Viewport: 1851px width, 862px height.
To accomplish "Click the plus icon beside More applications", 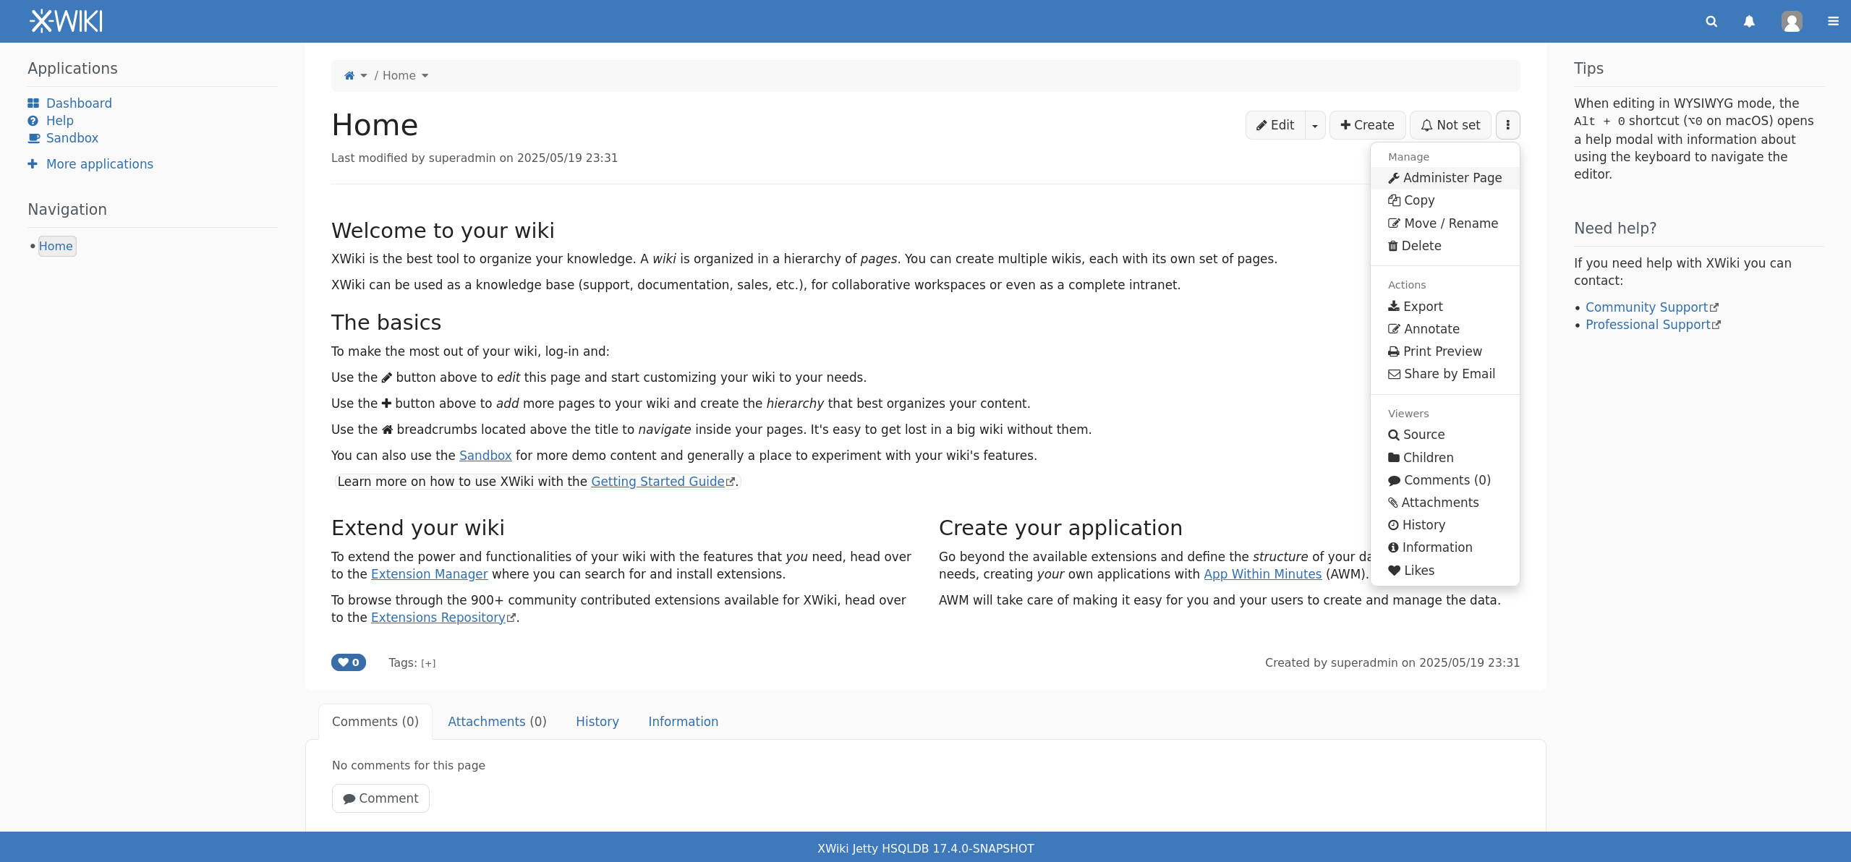I will (33, 164).
